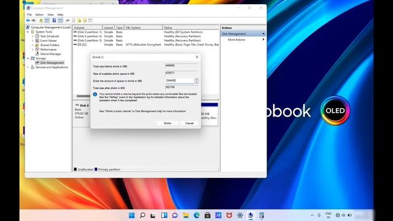Click the Forward arrow in the toolbar

click(x=33, y=20)
